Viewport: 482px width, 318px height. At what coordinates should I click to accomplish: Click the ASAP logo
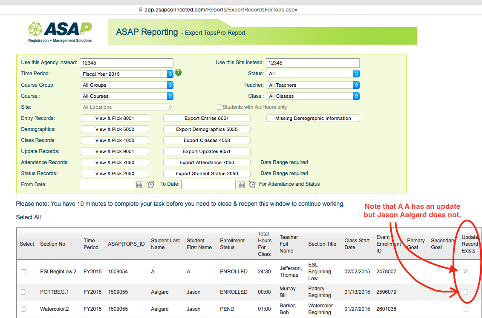point(60,32)
